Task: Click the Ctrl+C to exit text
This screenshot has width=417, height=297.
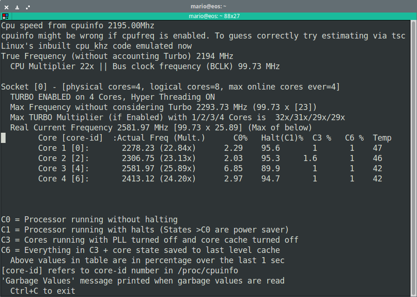Action: pyautogui.click(x=42, y=291)
